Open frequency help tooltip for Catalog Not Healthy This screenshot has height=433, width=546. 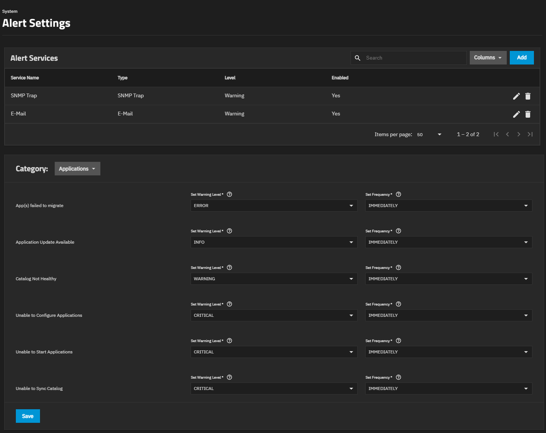(398, 267)
